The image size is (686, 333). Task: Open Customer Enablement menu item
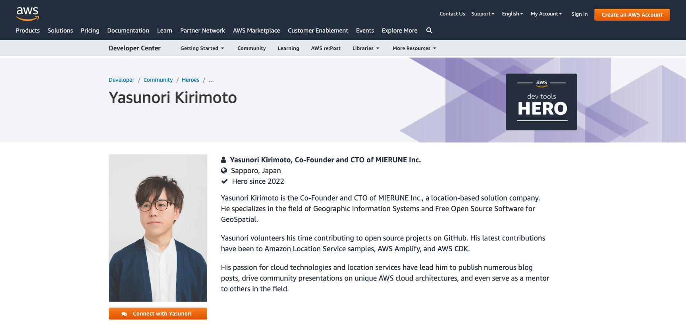coord(318,31)
